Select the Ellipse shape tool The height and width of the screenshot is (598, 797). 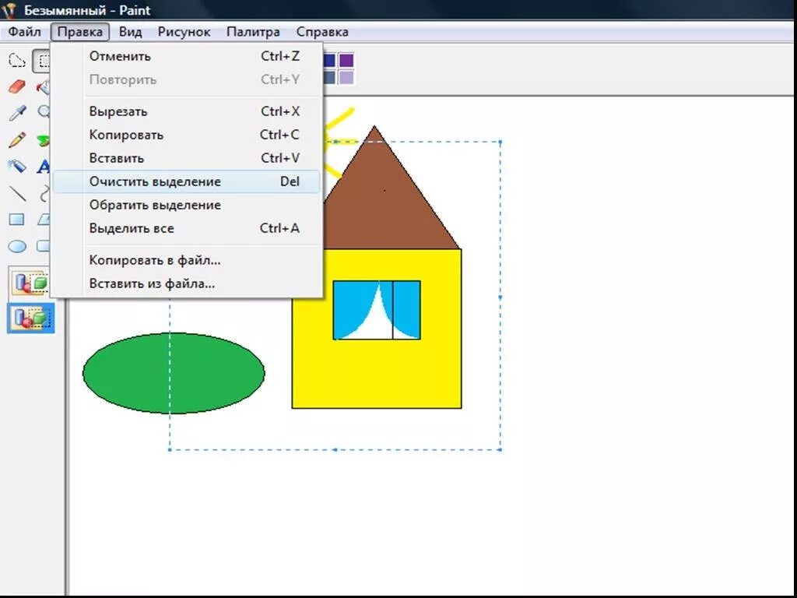point(17,247)
